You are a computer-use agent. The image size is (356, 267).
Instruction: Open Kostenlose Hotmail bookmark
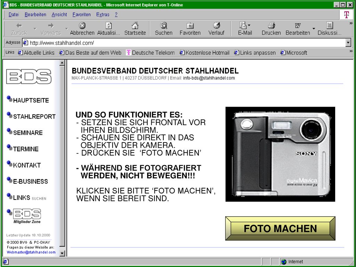pyautogui.click(x=204, y=53)
